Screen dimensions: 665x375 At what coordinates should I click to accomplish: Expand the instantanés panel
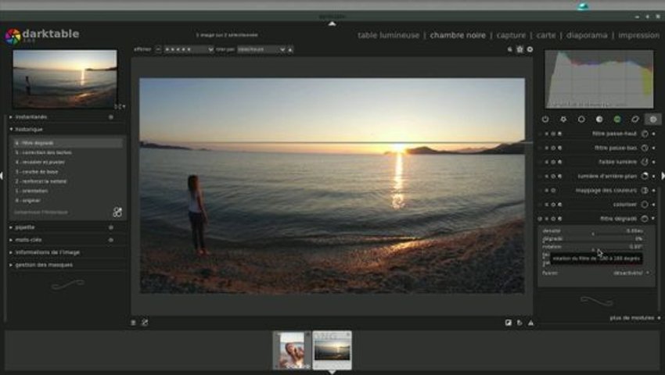pyautogui.click(x=11, y=117)
